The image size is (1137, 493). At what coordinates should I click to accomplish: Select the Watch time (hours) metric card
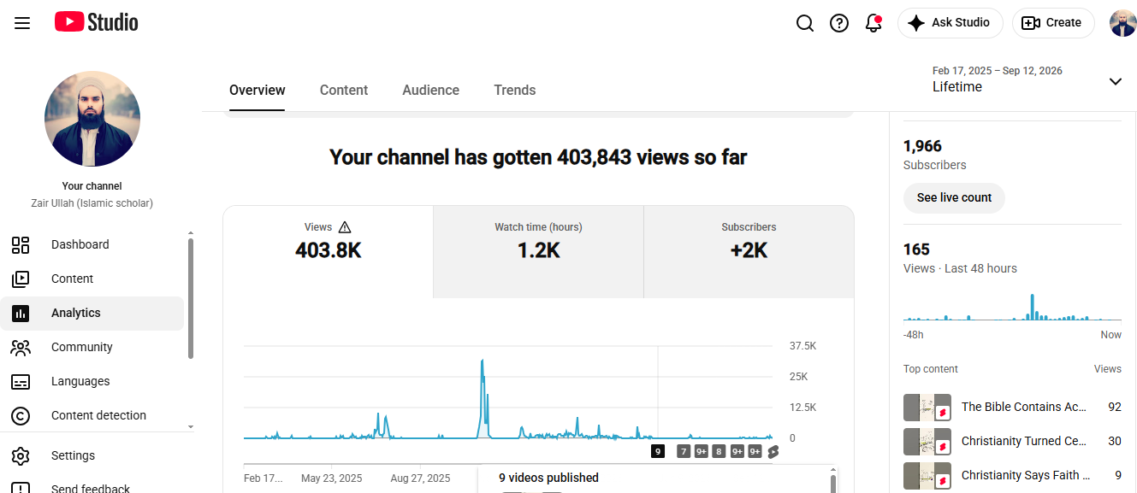point(538,252)
